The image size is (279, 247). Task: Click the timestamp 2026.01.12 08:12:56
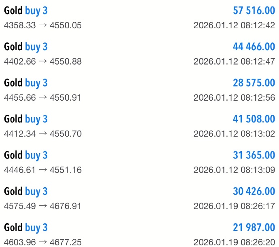(x=234, y=97)
